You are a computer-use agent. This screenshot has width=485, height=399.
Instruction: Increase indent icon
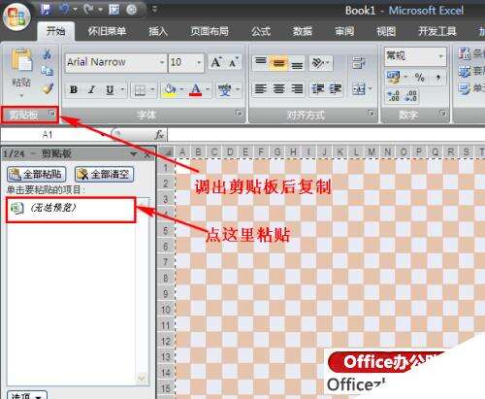pos(336,88)
